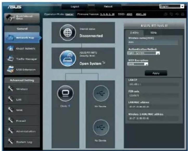Click the Wireless wrench icon

(x=10, y=89)
